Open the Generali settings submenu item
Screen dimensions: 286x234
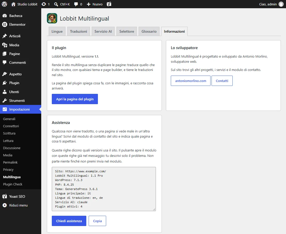9,119
